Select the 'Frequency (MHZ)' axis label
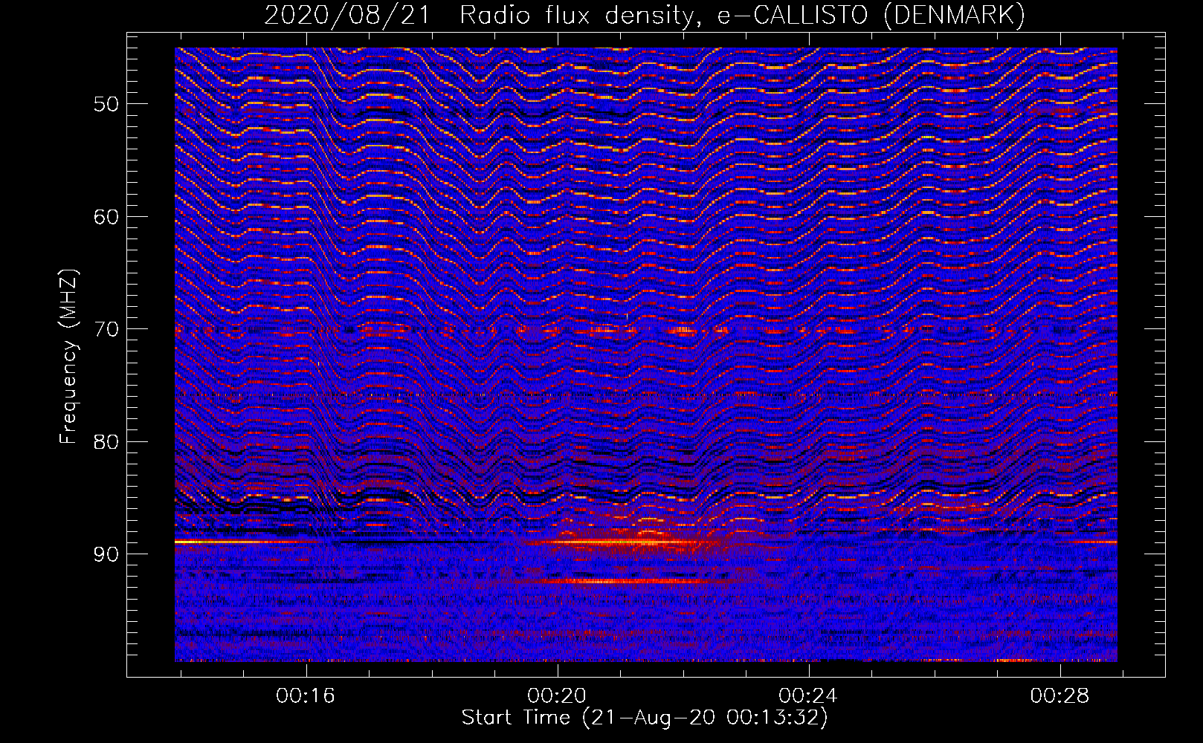 [x=68, y=357]
